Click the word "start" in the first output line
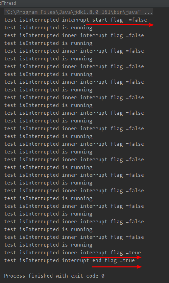This screenshot has height=283, width=169. coord(100,20)
